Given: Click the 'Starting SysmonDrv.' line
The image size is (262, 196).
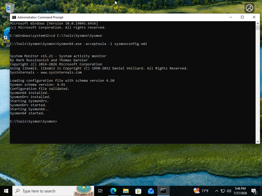Looking at the screenshot, I should click(x=29, y=101).
